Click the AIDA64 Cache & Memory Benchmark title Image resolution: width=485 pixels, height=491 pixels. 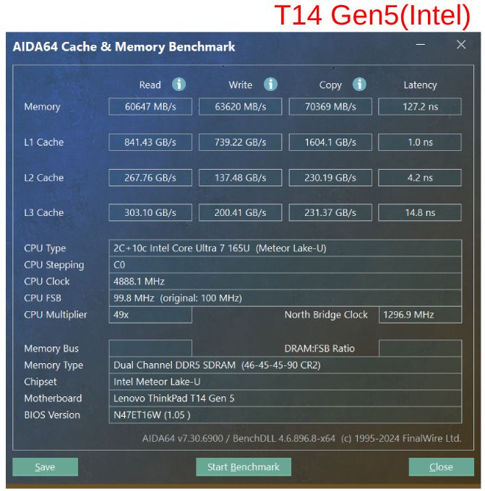click(124, 47)
